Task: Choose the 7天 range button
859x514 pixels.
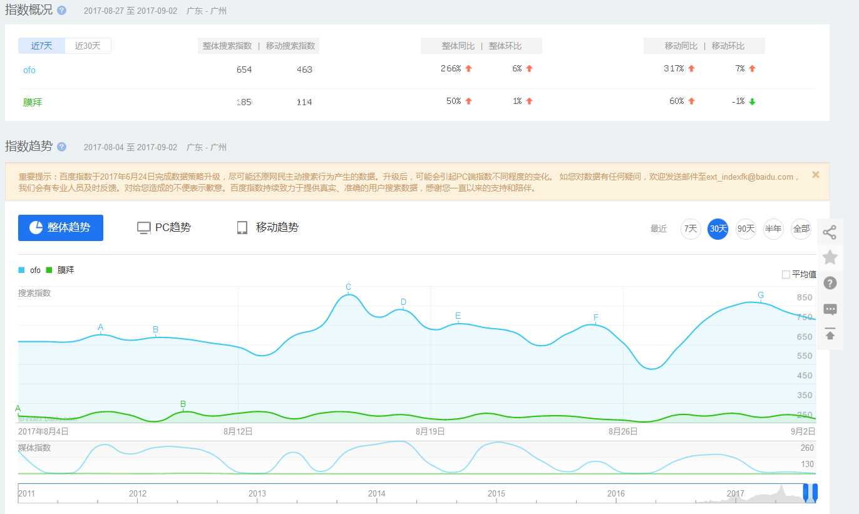Action: pyautogui.click(x=691, y=229)
